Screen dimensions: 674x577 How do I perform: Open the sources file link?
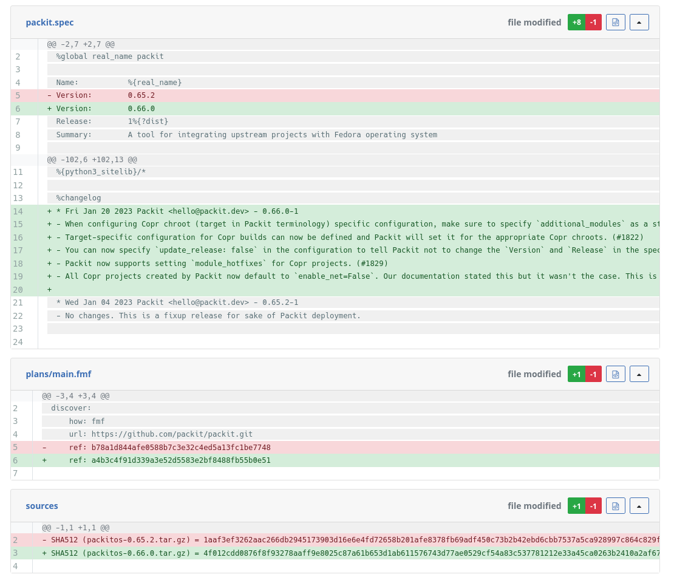click(x=42, y=506)
